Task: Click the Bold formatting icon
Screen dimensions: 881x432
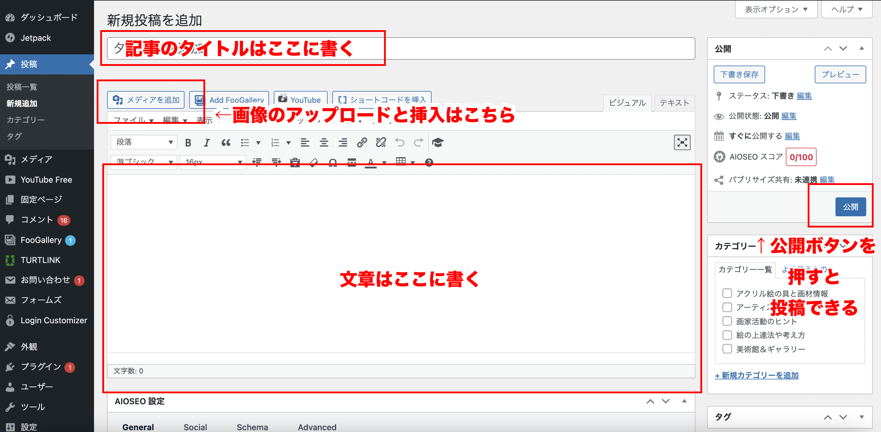Action: point(188,142)
